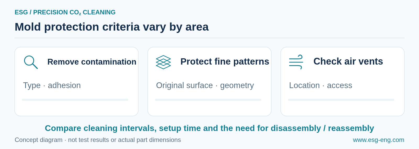The image size is (419, 149).
Task: Click the Concept diagram disclaimer text
Action: pyautogui.click(x=98, y=140)
